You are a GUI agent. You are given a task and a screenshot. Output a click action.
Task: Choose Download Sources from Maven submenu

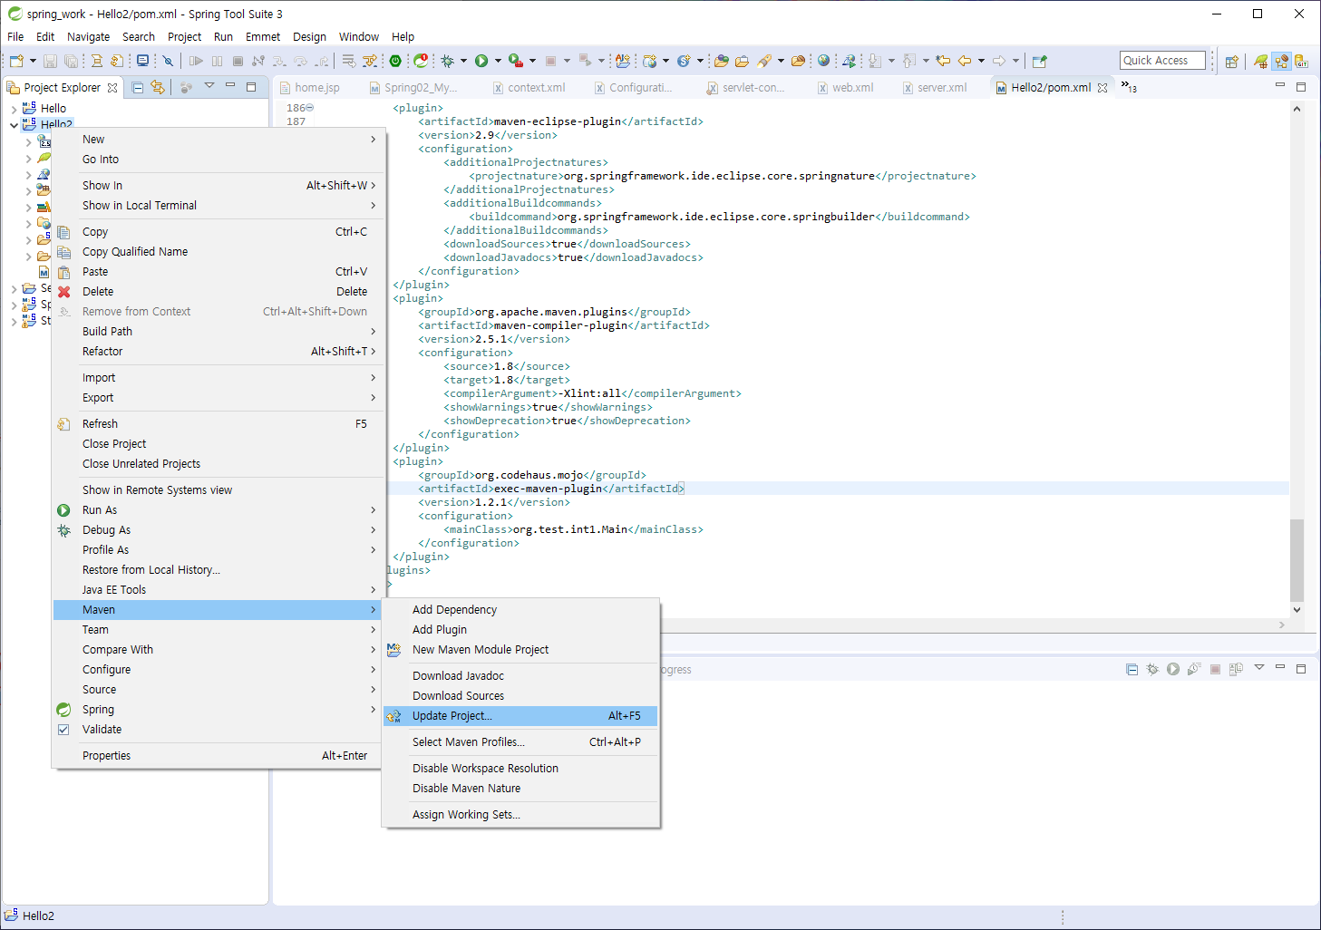click(x=520, y=696)
